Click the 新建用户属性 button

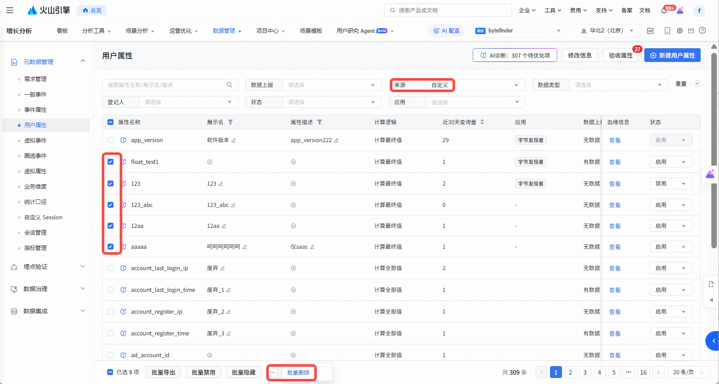[672, 55]
